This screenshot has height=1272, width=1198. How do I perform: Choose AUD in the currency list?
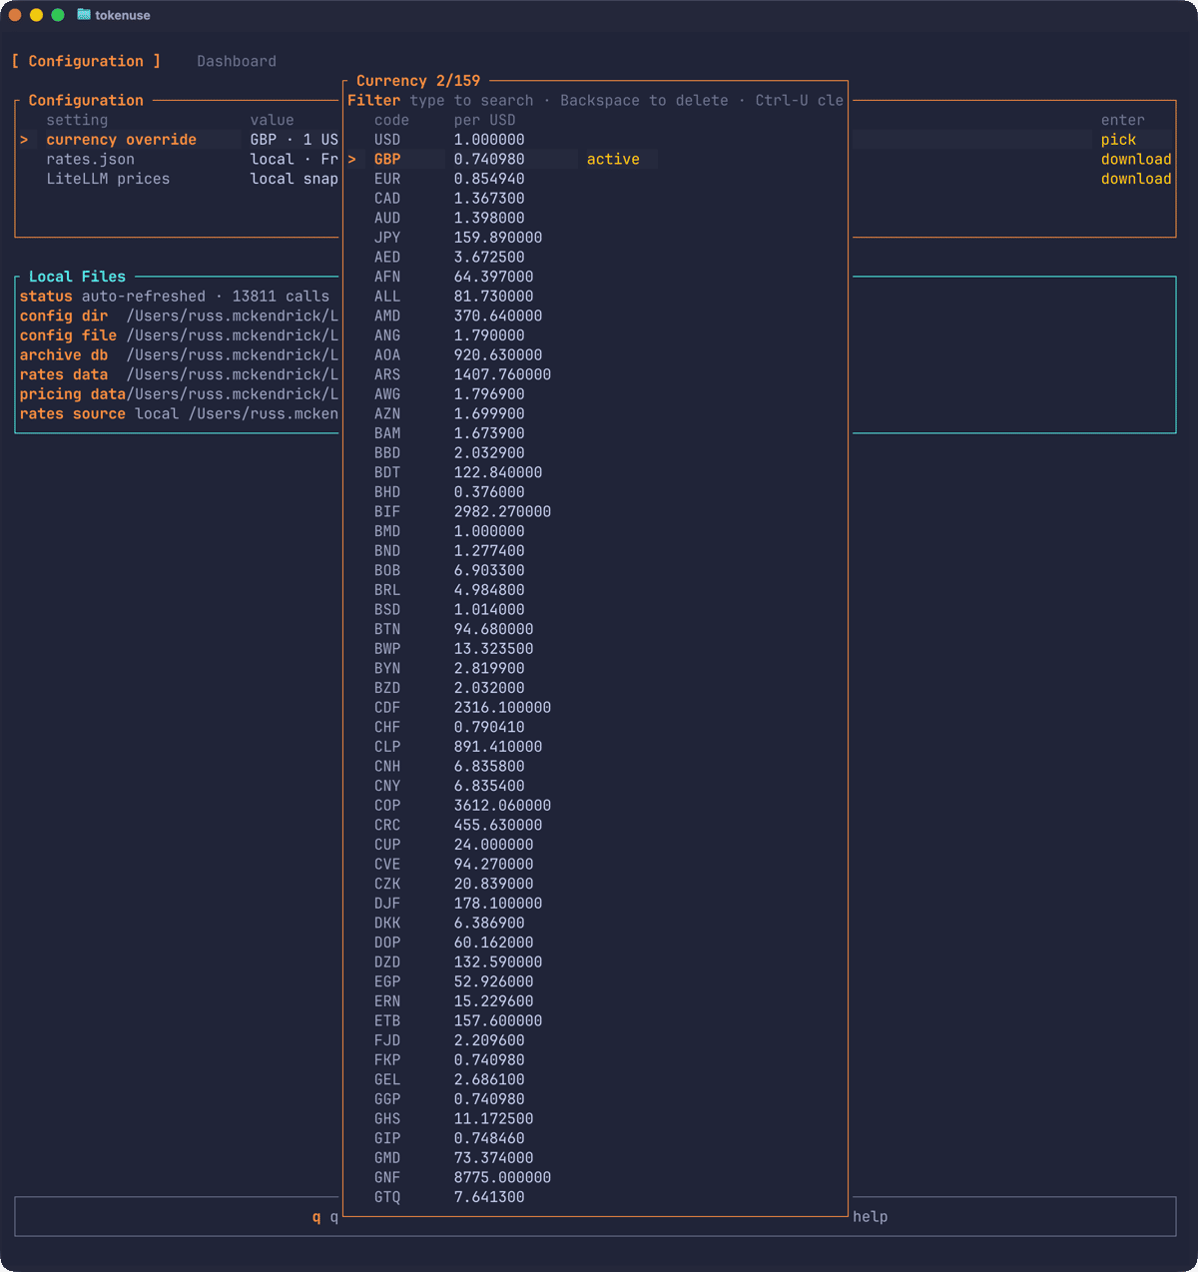pyautogui.click(x=596, y=218)
